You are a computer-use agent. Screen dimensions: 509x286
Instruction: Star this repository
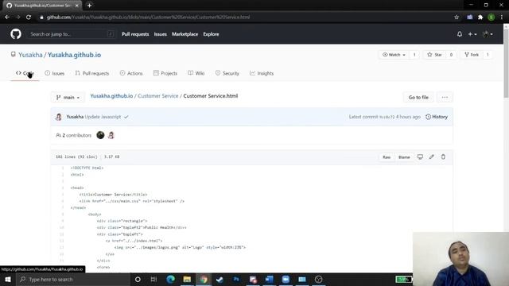435,55
